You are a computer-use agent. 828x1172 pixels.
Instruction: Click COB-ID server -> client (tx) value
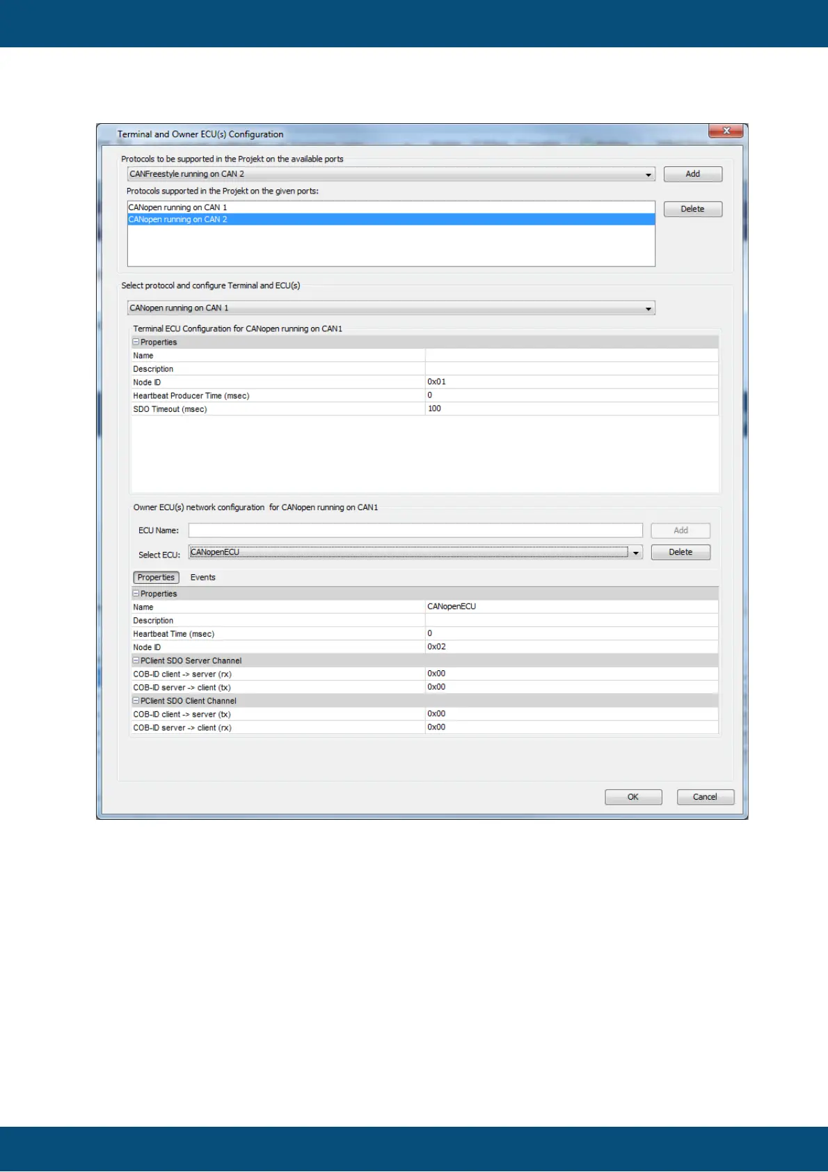571,687
